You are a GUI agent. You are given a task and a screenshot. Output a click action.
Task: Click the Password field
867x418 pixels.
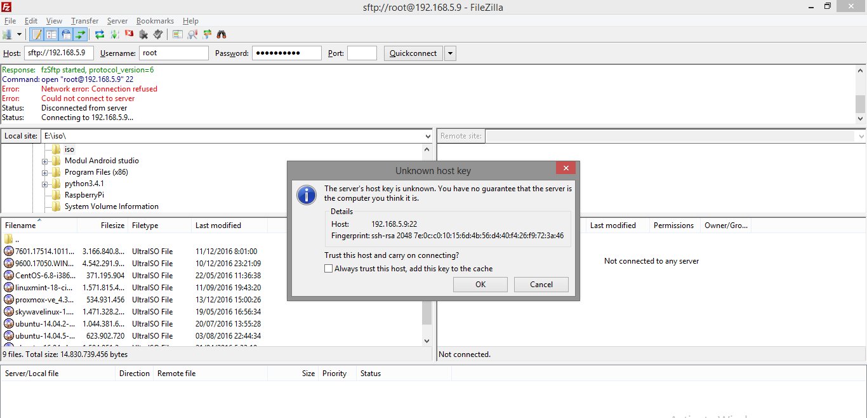[287, 53]
